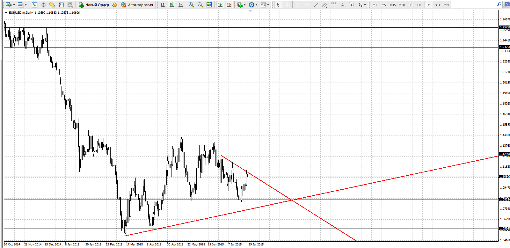The width and height of the screenshot is (510, 248).
Task: Select the text tool
Action: pos(342,5)
